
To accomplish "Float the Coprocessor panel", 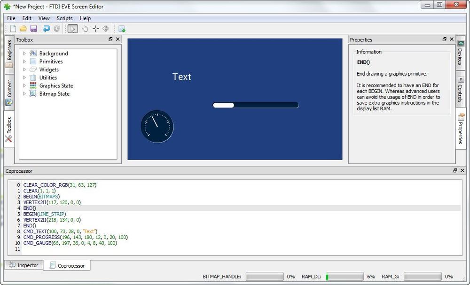I will 455,170.
